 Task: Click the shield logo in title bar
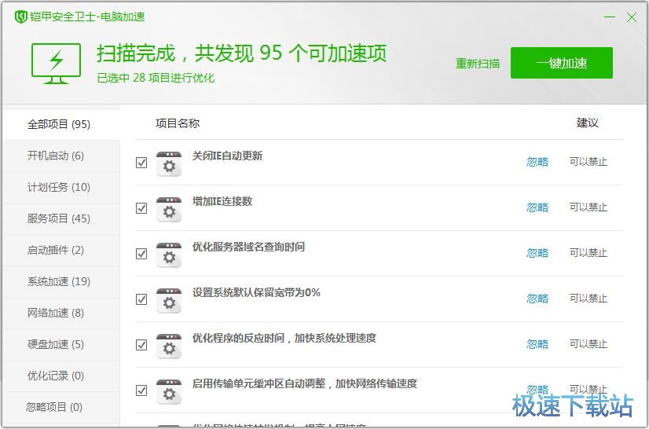[20, 17]
